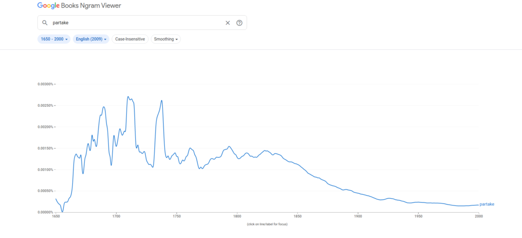Click the 0.00300% y-axis label

45,84
